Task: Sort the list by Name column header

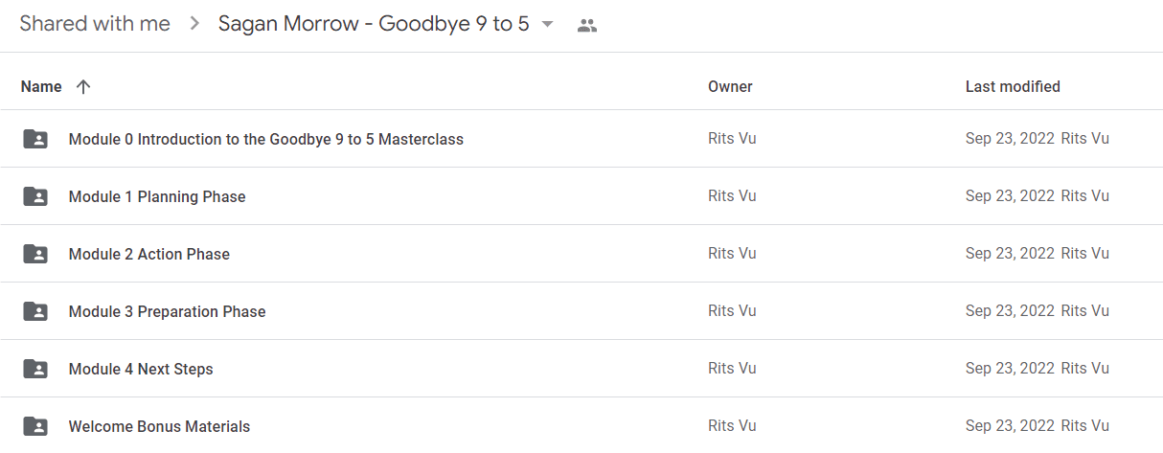Action: [x=41, y=87]
